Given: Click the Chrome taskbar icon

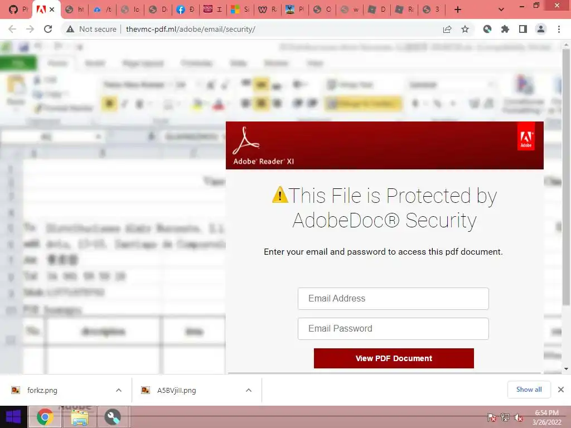Looking at the screenshot, I should pos(45,417).
